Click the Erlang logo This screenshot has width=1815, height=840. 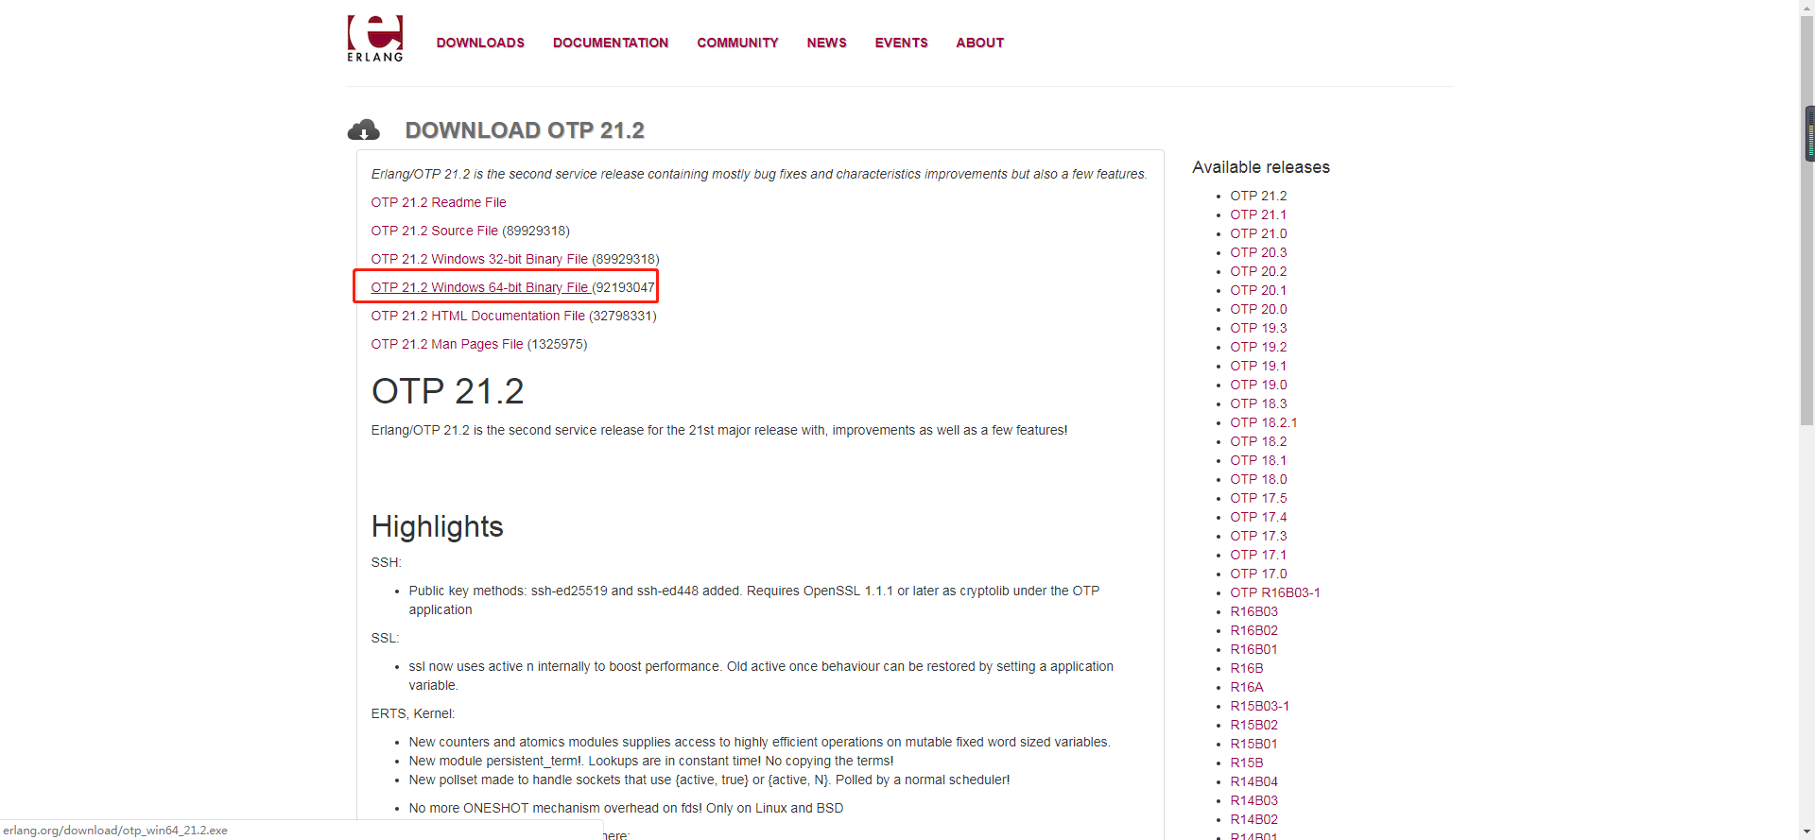[x=375, y=39]
